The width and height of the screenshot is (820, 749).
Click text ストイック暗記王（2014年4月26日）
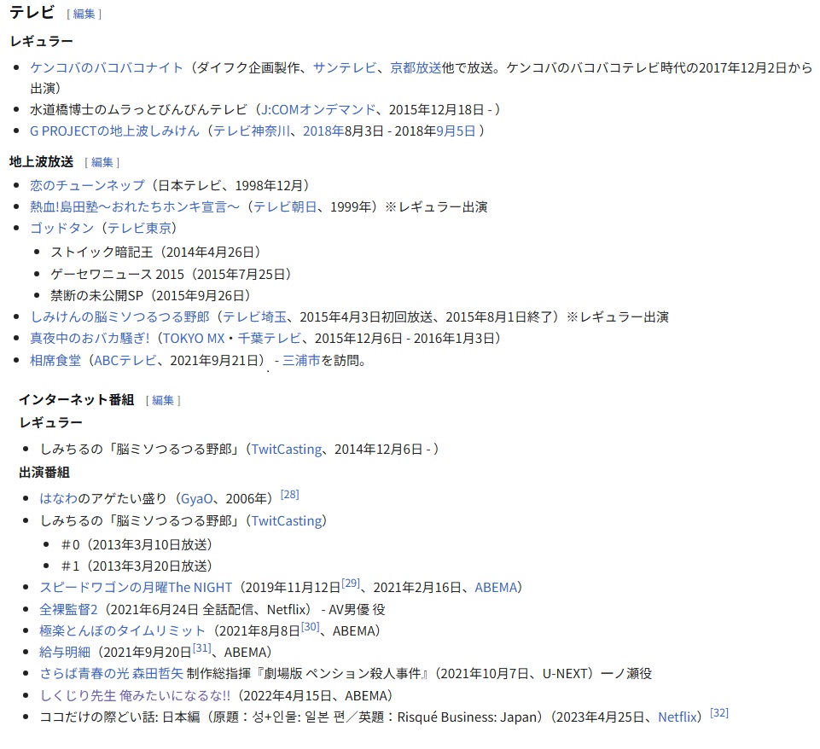point(155,253)
